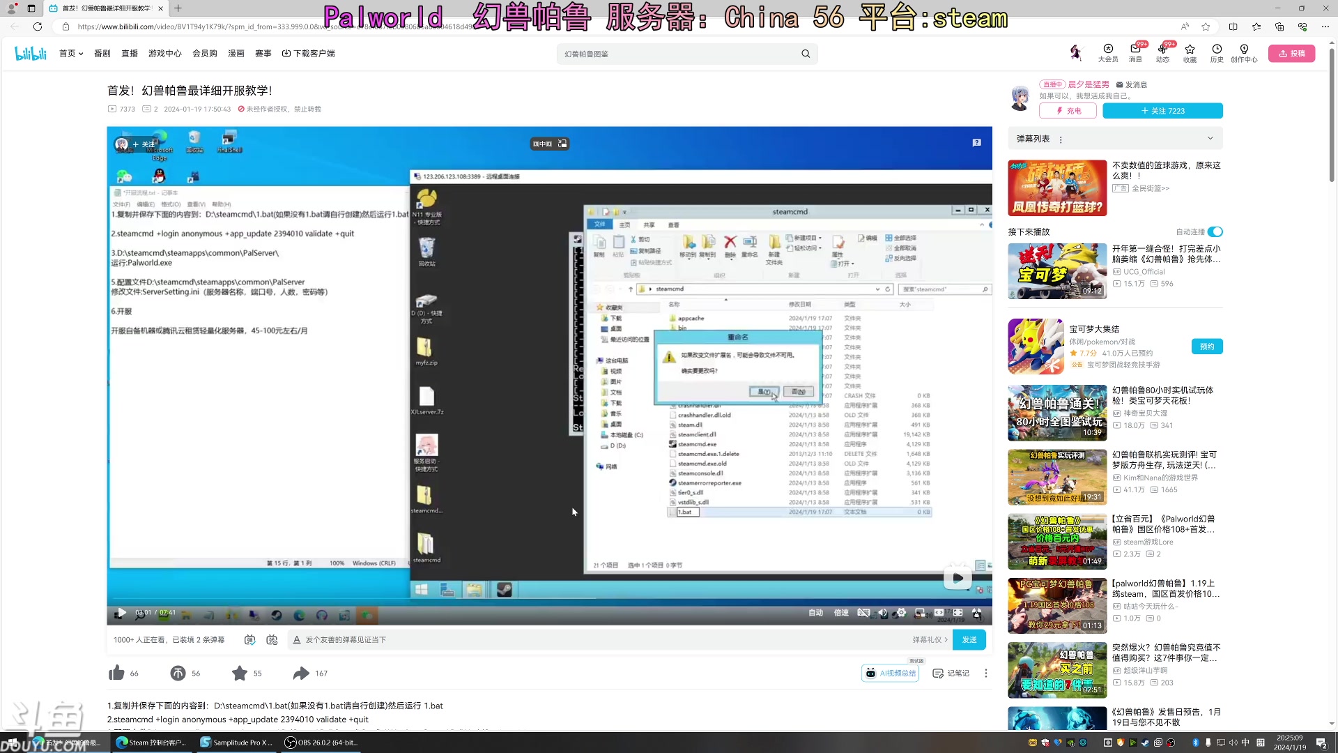The height and width of the screenshot is (753, 1338).
Task: Favorite the video (star 55)
Action: [x=247, y=673]
